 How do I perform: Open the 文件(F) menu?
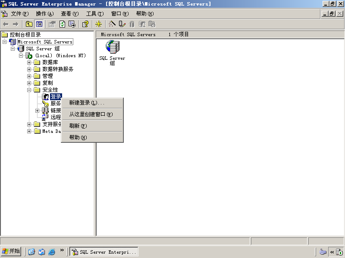tap(20, 14)
